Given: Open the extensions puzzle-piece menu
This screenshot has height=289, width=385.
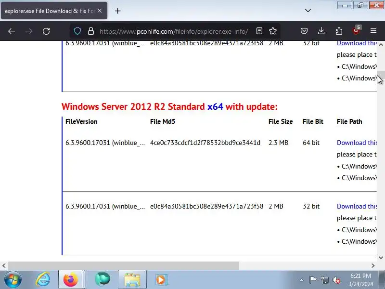Looking at the screenshot, I should 339,31.
